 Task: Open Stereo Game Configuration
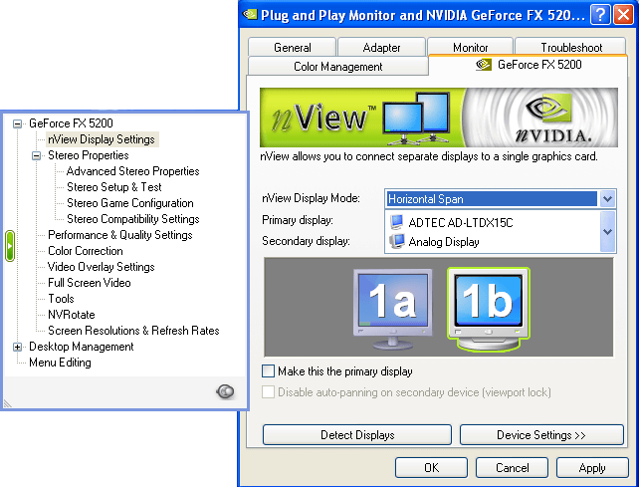click(130, 203)
